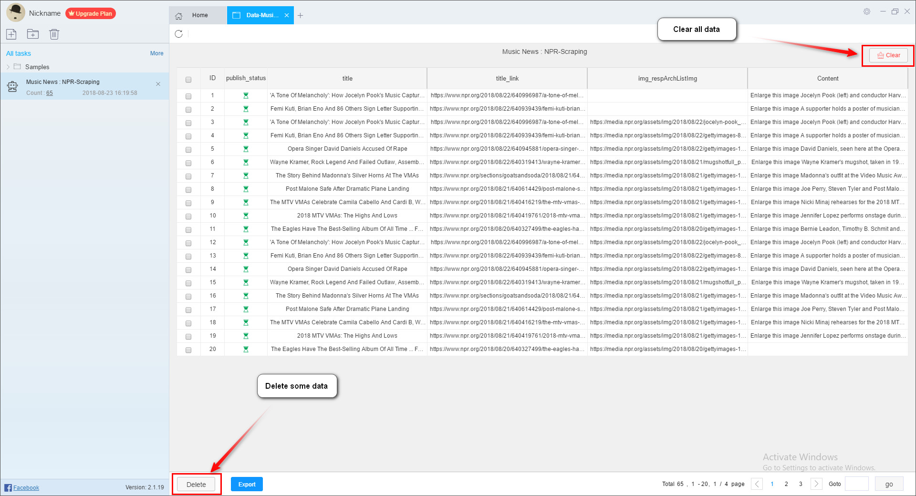
Task: Click the Goto page input field
Action: [857, 484]
